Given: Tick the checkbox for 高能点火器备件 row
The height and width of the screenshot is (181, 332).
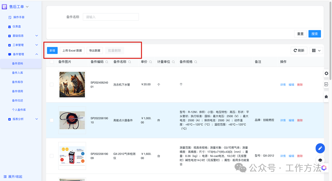Looking at the screenshot, I should point(51,120).
